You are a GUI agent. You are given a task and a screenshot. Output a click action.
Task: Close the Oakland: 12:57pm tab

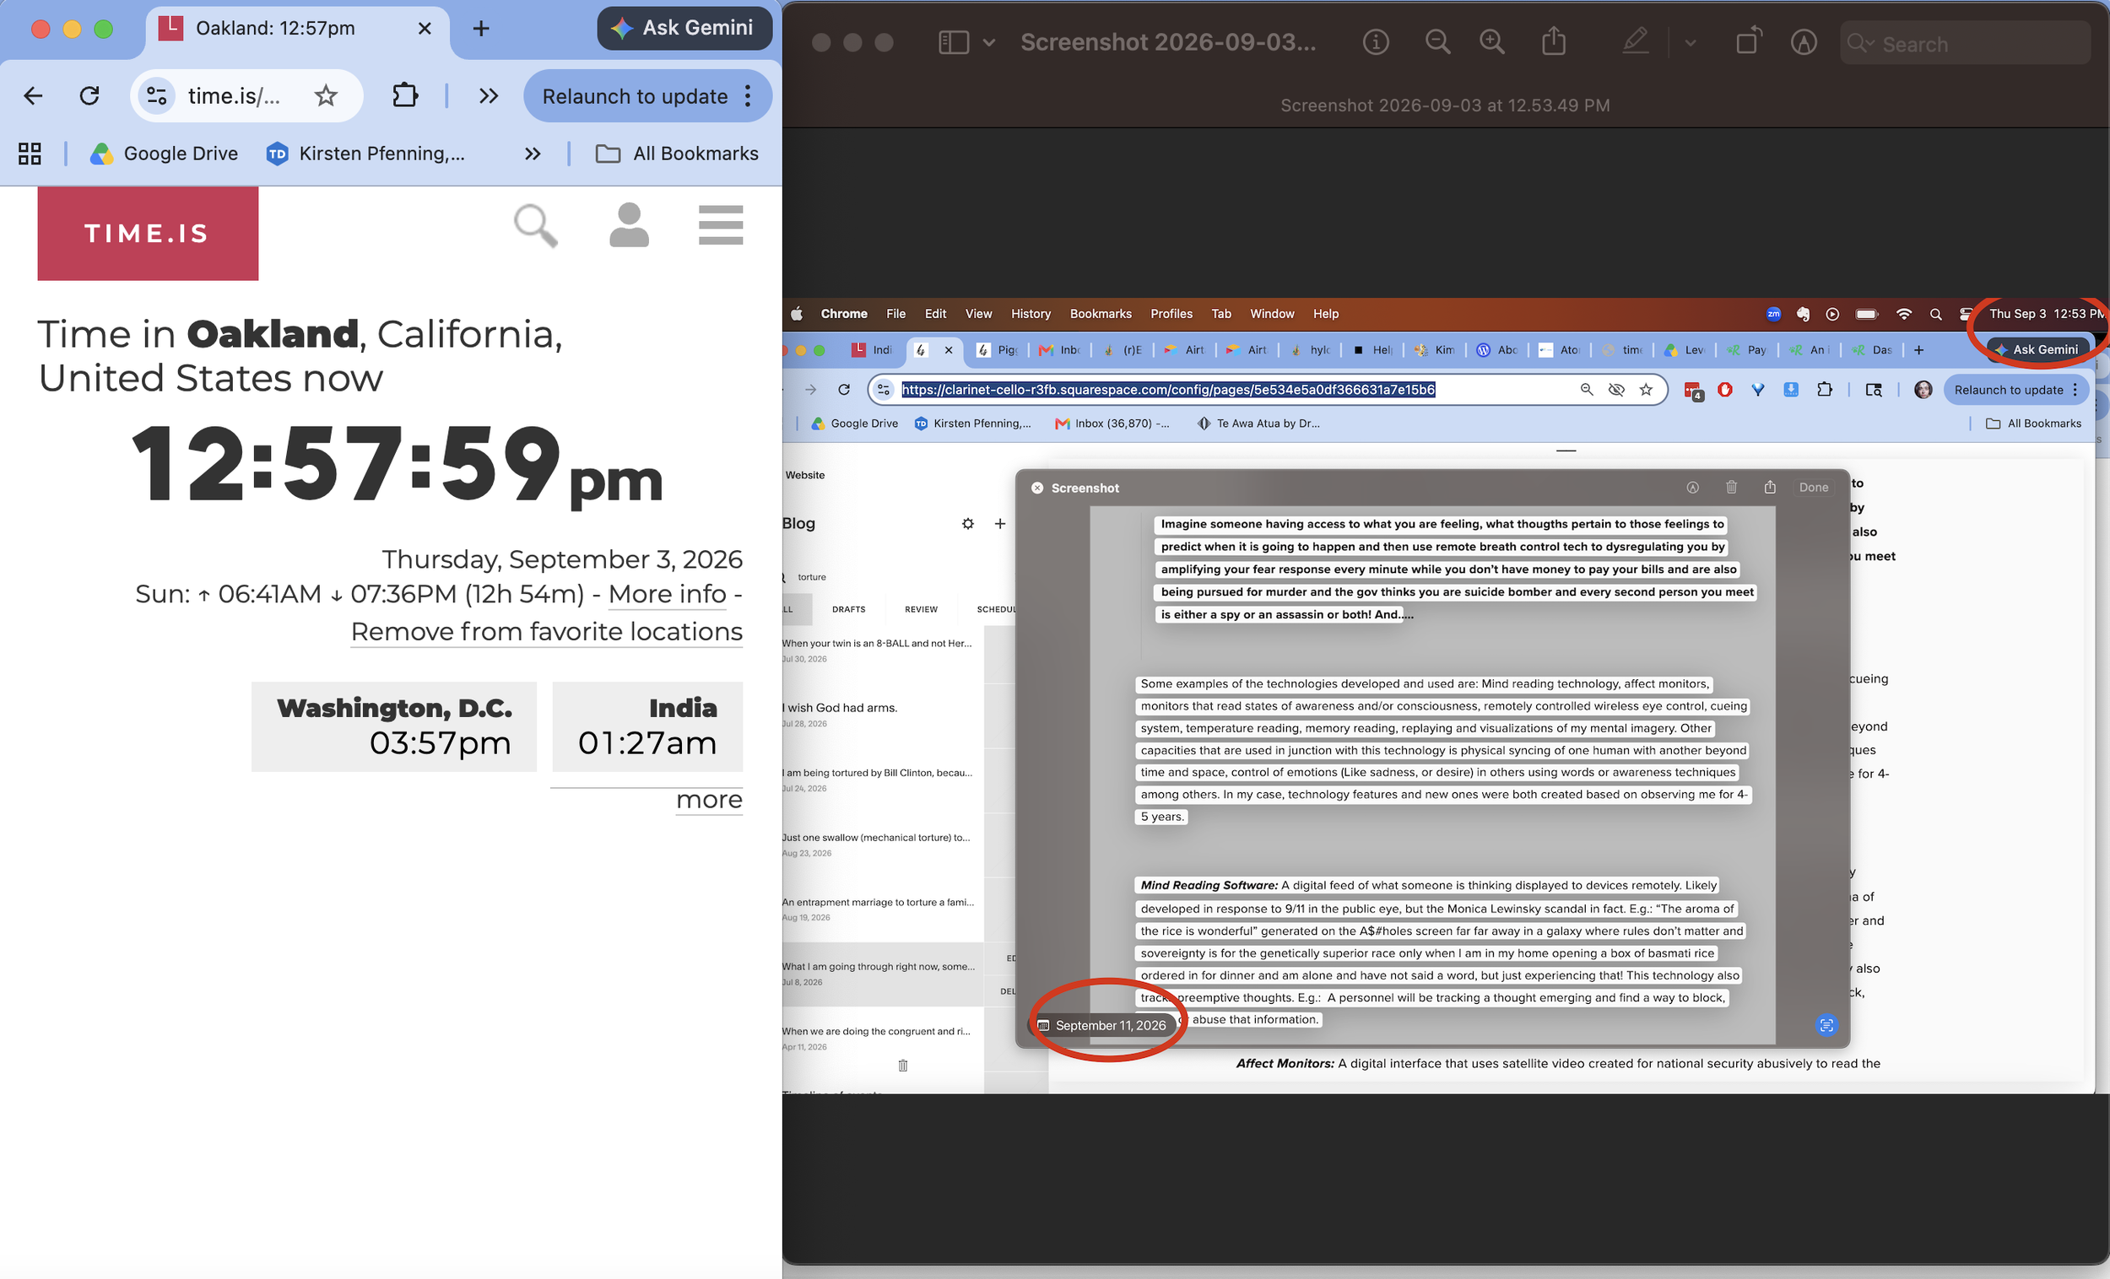(424, 28)
